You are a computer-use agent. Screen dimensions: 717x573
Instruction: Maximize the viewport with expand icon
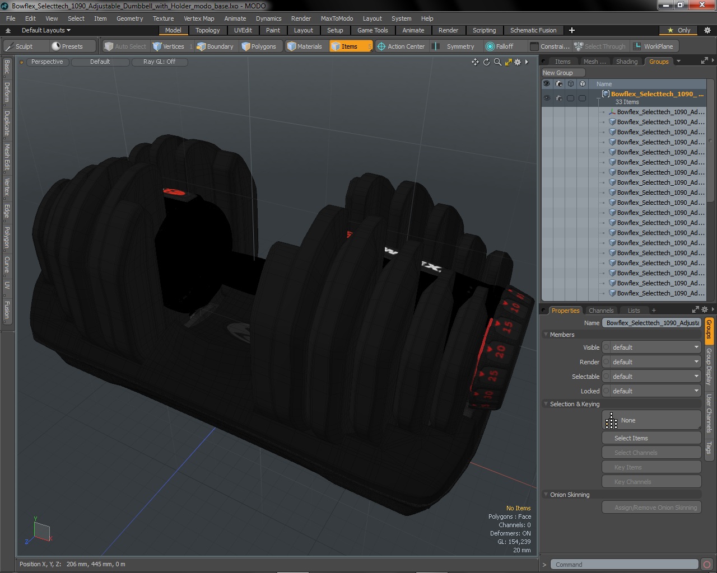(508, 62)
